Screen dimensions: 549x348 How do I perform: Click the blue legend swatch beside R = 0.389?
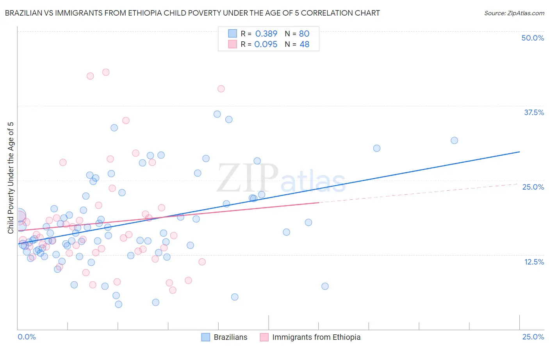[x=232, y=34]
